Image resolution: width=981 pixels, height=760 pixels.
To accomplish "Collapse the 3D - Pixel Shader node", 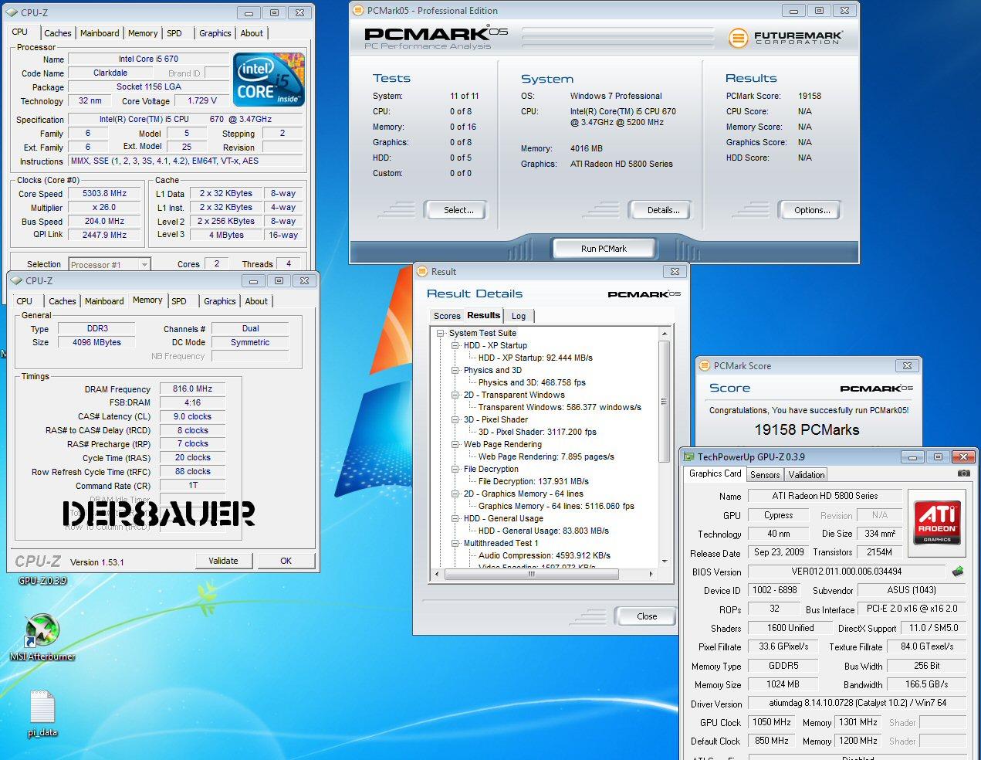I will 455,419.
